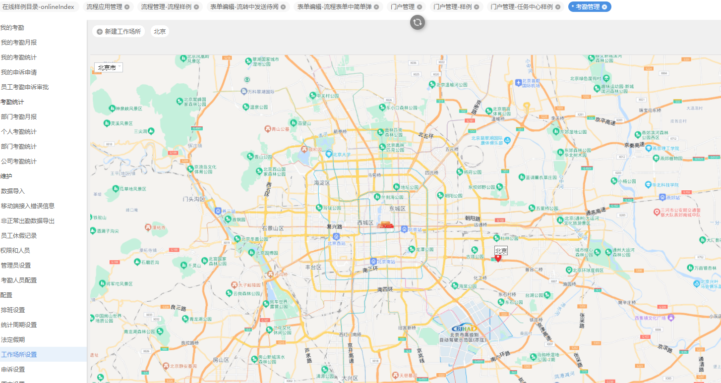721x383 pixels.
Task: Click the 北京奥林匹克公园 green icon
Action: pos(381,147)
